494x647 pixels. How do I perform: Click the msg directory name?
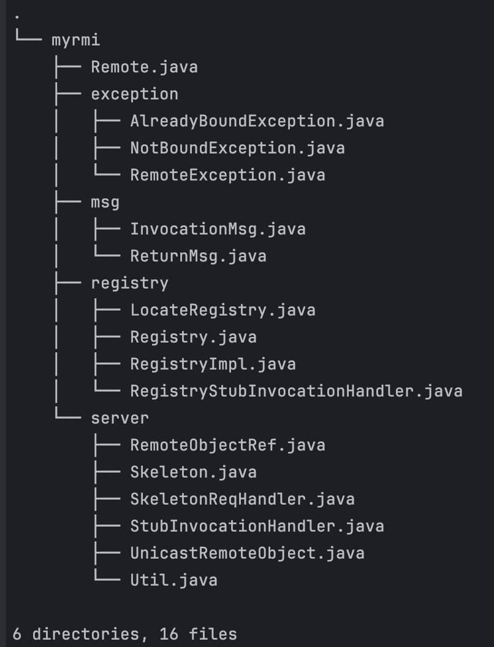pos(105,202)
